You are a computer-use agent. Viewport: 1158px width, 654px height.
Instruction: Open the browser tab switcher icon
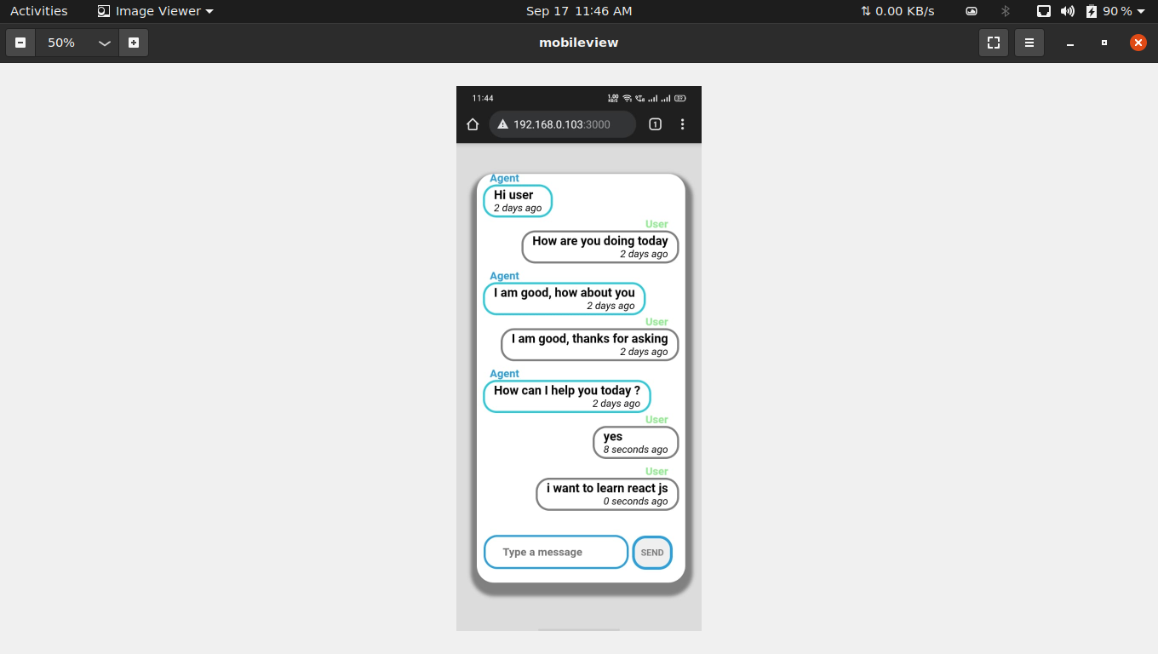click(x=655, y=123)
